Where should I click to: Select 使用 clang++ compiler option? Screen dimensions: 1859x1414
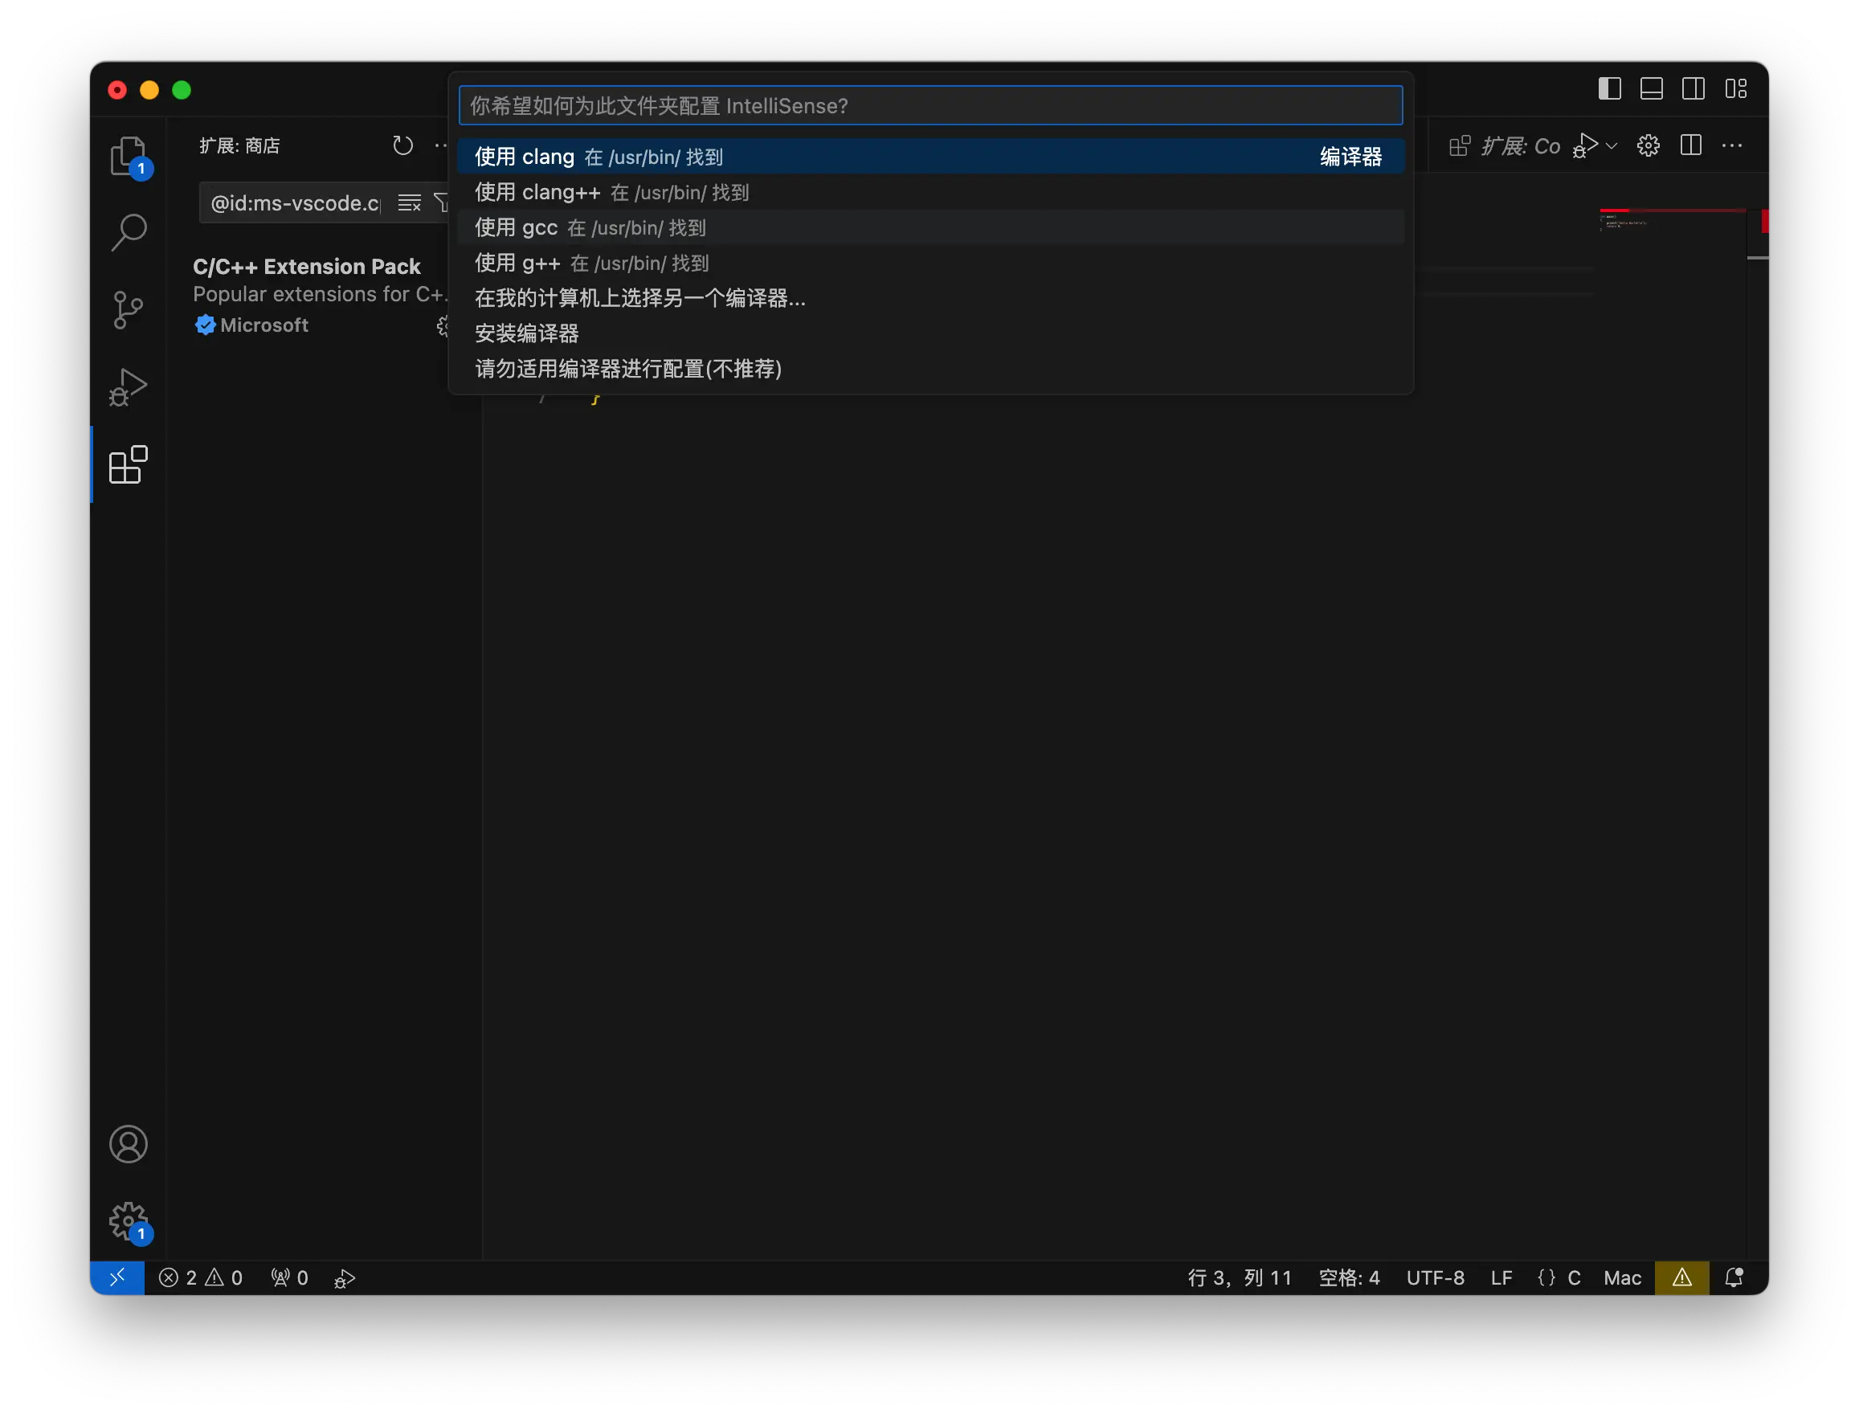[x=930, y=192]
